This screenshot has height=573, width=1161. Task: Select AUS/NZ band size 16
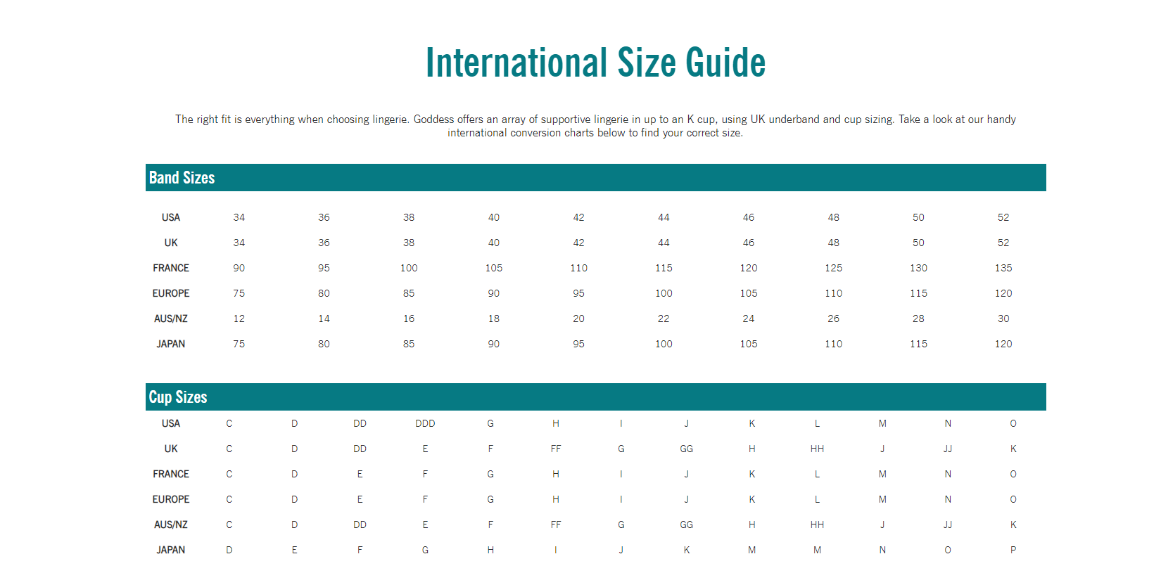click(x=409, y=318)
